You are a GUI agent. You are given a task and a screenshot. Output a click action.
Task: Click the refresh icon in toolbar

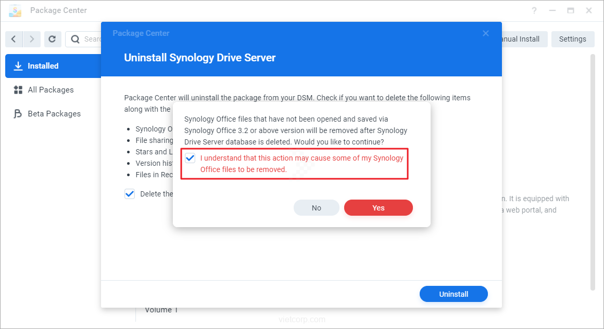[x=52, y=39]
